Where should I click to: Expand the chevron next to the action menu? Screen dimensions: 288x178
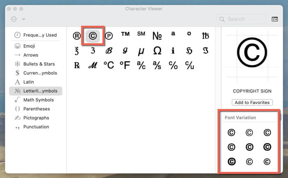coord(24,19)
